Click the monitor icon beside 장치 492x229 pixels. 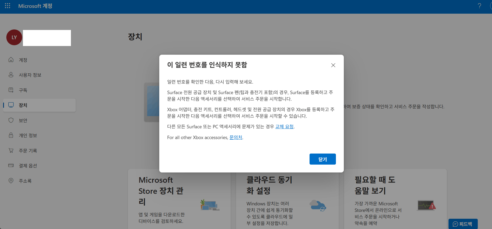point(11,105)
